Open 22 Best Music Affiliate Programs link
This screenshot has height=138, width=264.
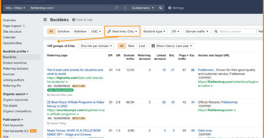(x=75, y=104)
